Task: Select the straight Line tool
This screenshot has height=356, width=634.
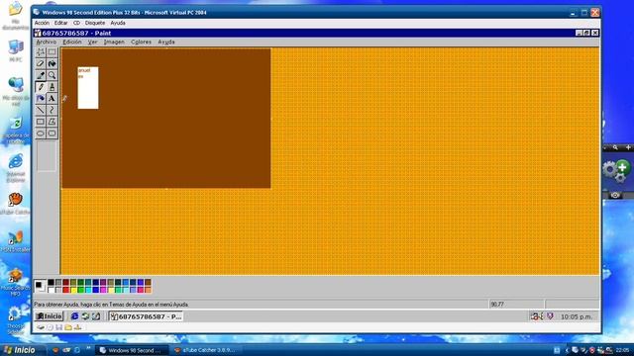Action: pos(41,110)
